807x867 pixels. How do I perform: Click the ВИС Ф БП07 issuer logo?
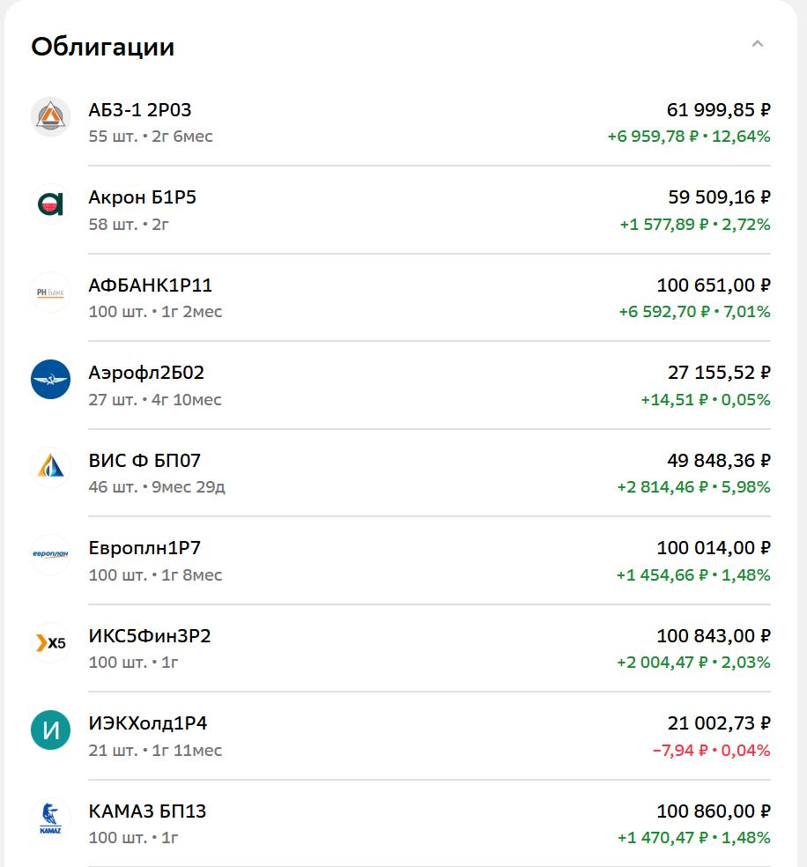pos(50,467)
